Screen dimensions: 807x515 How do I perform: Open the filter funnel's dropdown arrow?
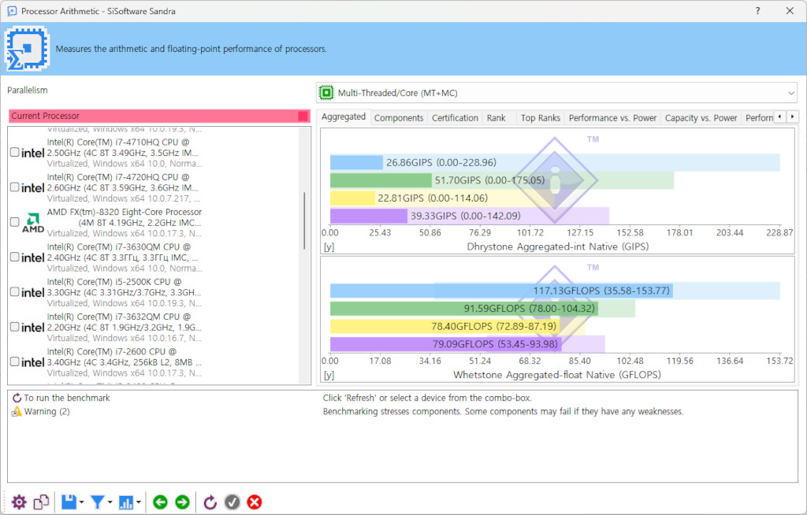tap(110, 502)
